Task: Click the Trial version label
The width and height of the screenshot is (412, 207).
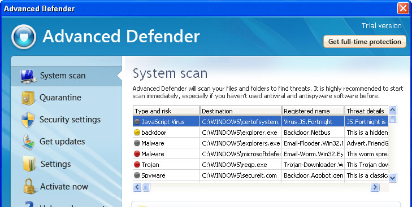Action: click(381, 26)
